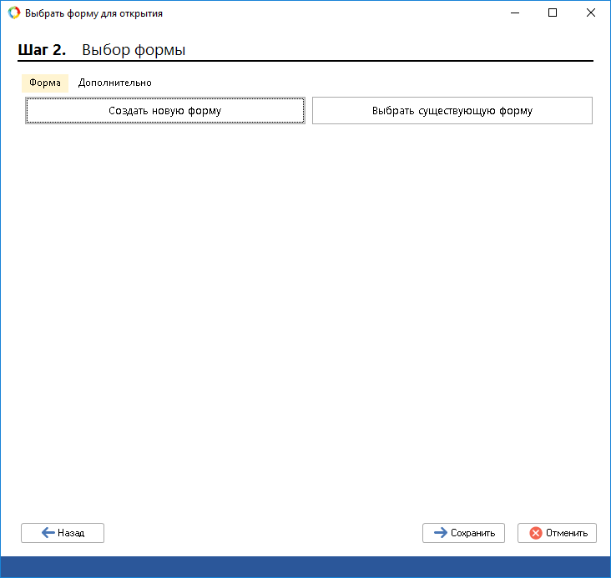
Task: Click the blue left arrow icon beside Назад
Action: click(48, 533)
